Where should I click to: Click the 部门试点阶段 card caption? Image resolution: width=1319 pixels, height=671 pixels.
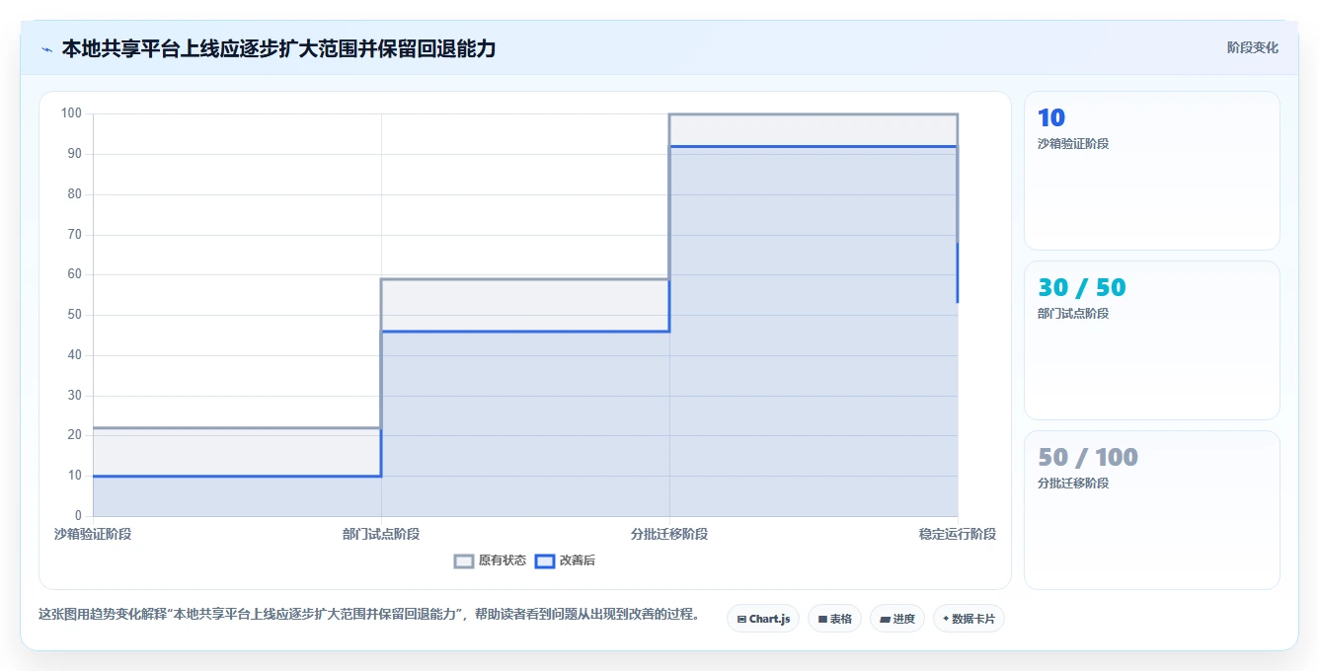click(x=1073, y=314)
